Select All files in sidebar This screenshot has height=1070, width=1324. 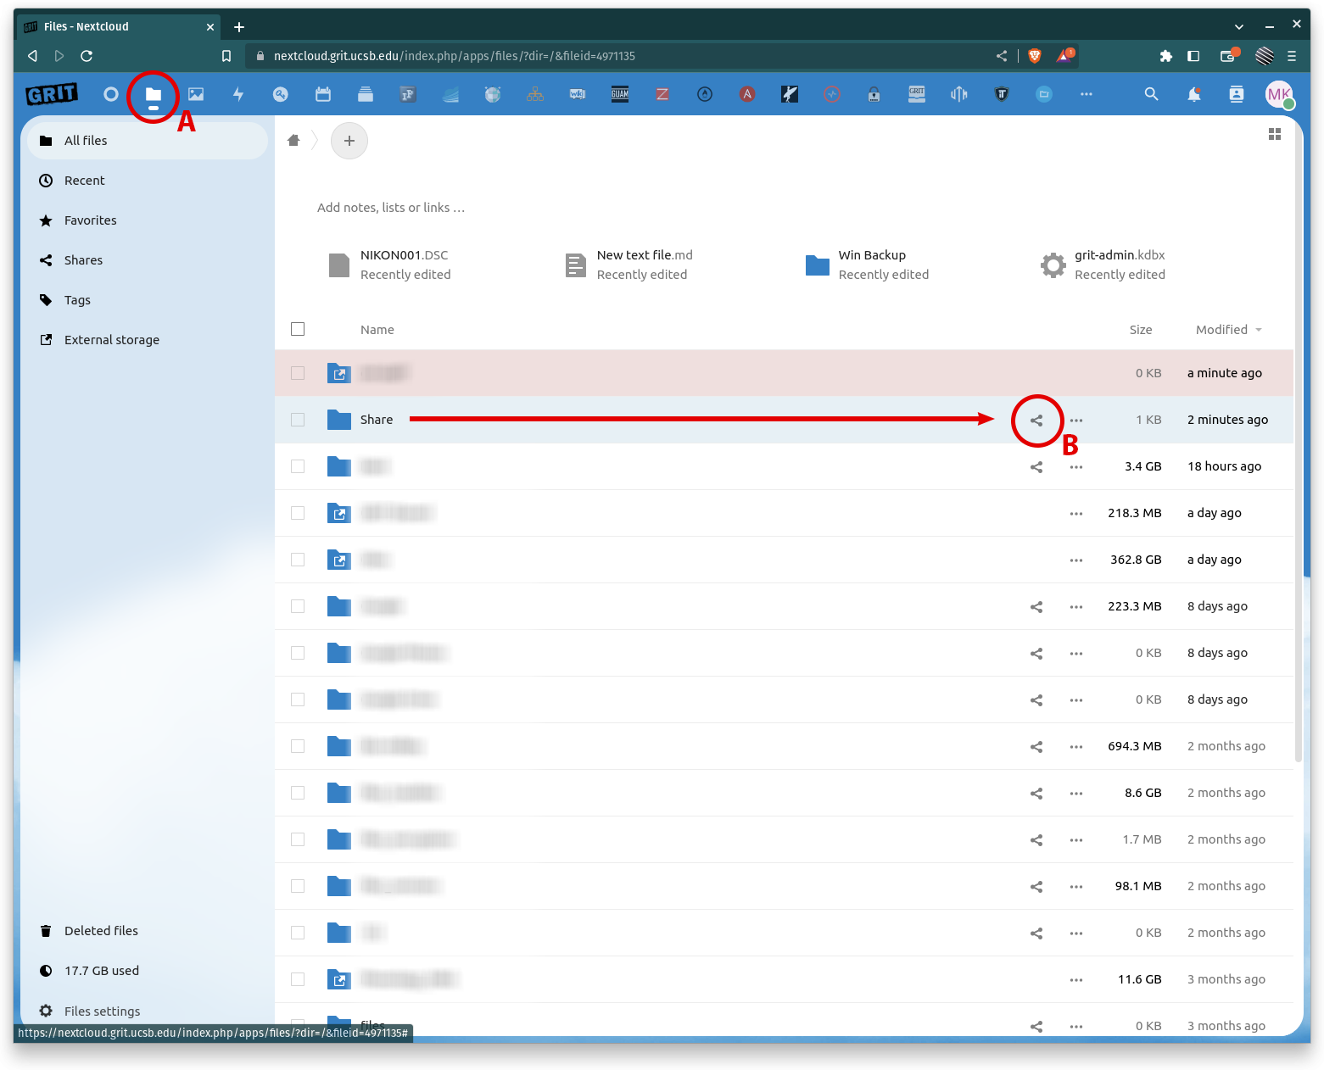(x=148, y=141)
